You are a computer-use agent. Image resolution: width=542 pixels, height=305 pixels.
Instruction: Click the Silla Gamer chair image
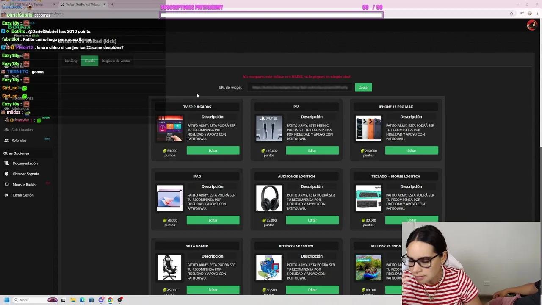pos(169,268)
